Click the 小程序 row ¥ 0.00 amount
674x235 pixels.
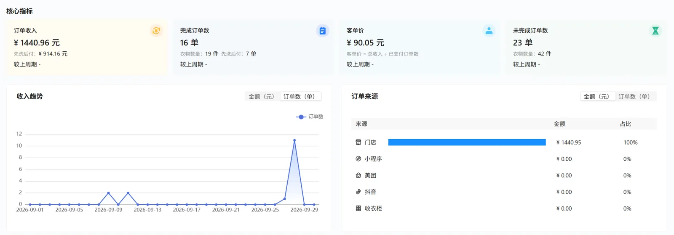tap(564, 159)
